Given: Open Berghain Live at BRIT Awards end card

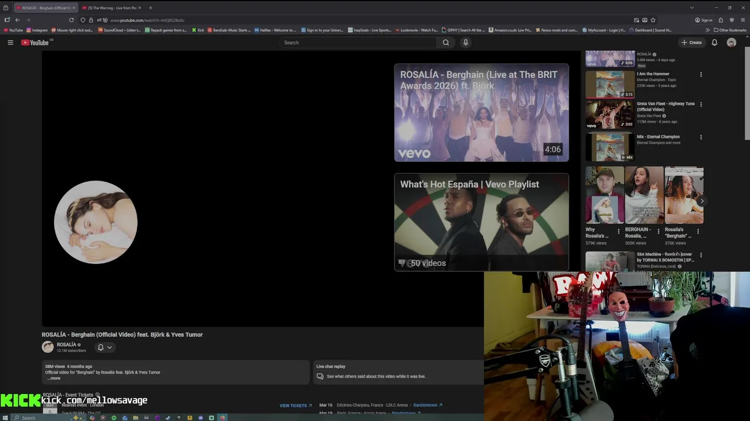Looking at the screenshot, I should [482, 112].
